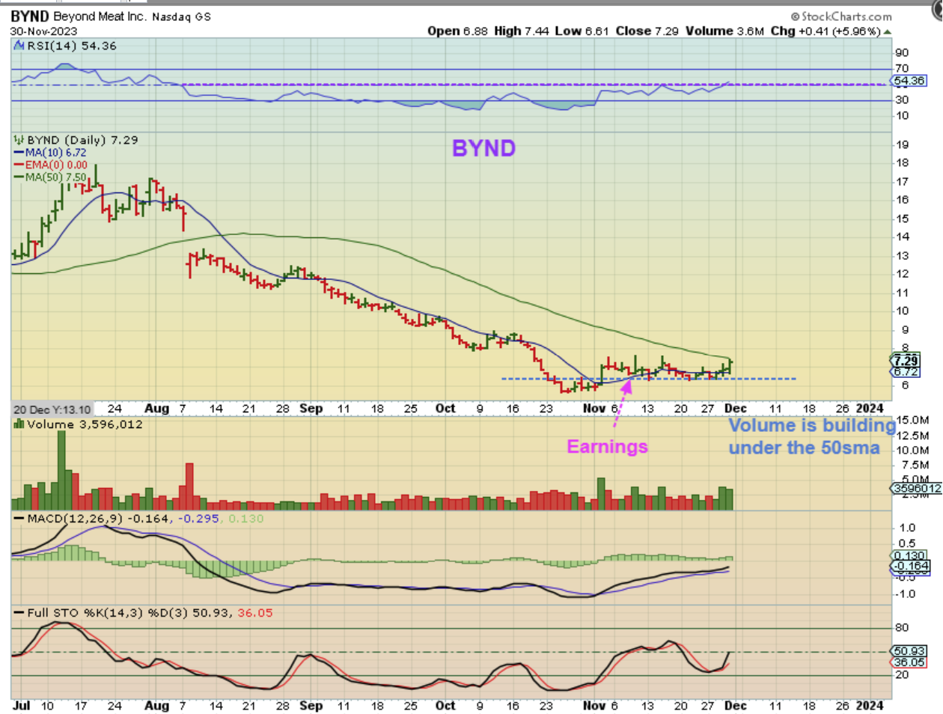
Task: Click the 'High 7.44' quote value
Action: (522, 31)
